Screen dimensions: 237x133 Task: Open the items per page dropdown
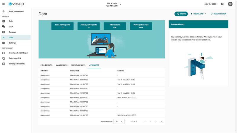(x=119, y=121)
